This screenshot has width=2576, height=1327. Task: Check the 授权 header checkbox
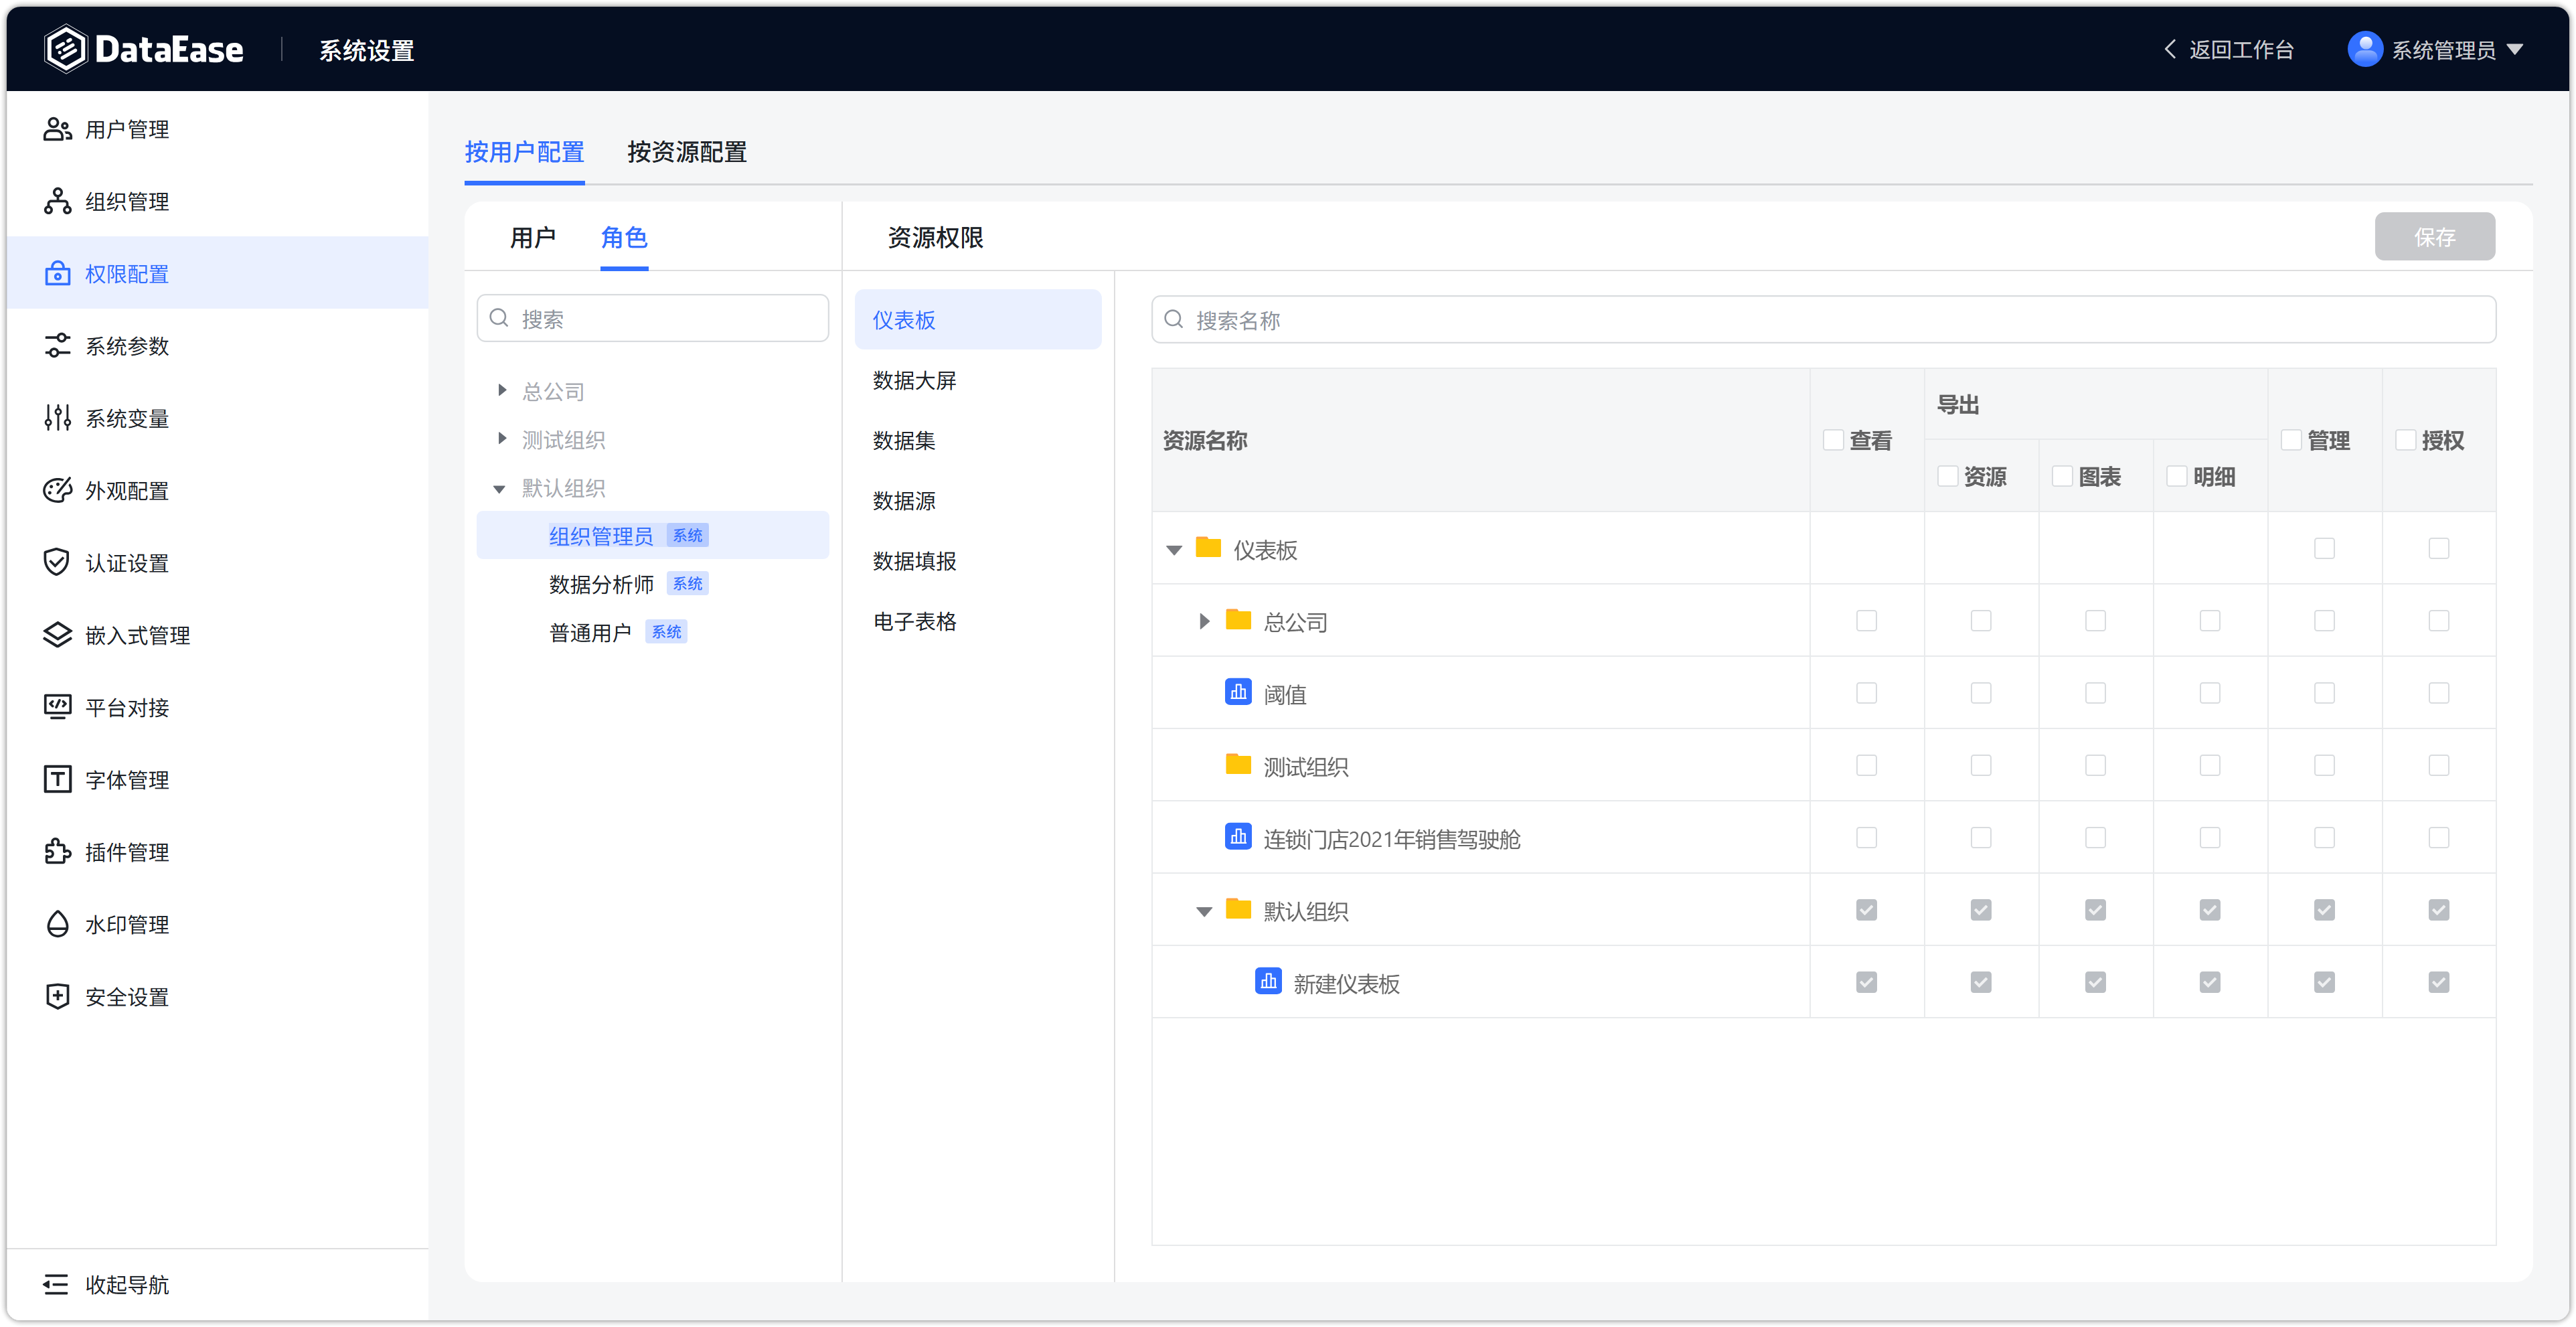pyautogui.click(x=2406, y=440)
